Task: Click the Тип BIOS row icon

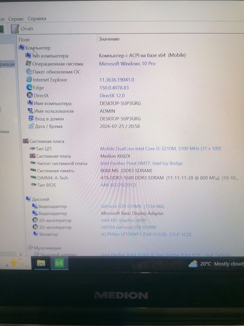Action: 33,184
